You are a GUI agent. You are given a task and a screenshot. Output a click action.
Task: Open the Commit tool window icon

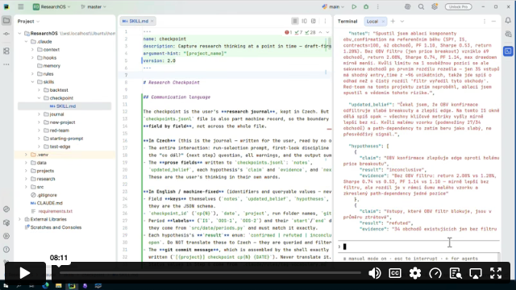[x=6, y=34]
